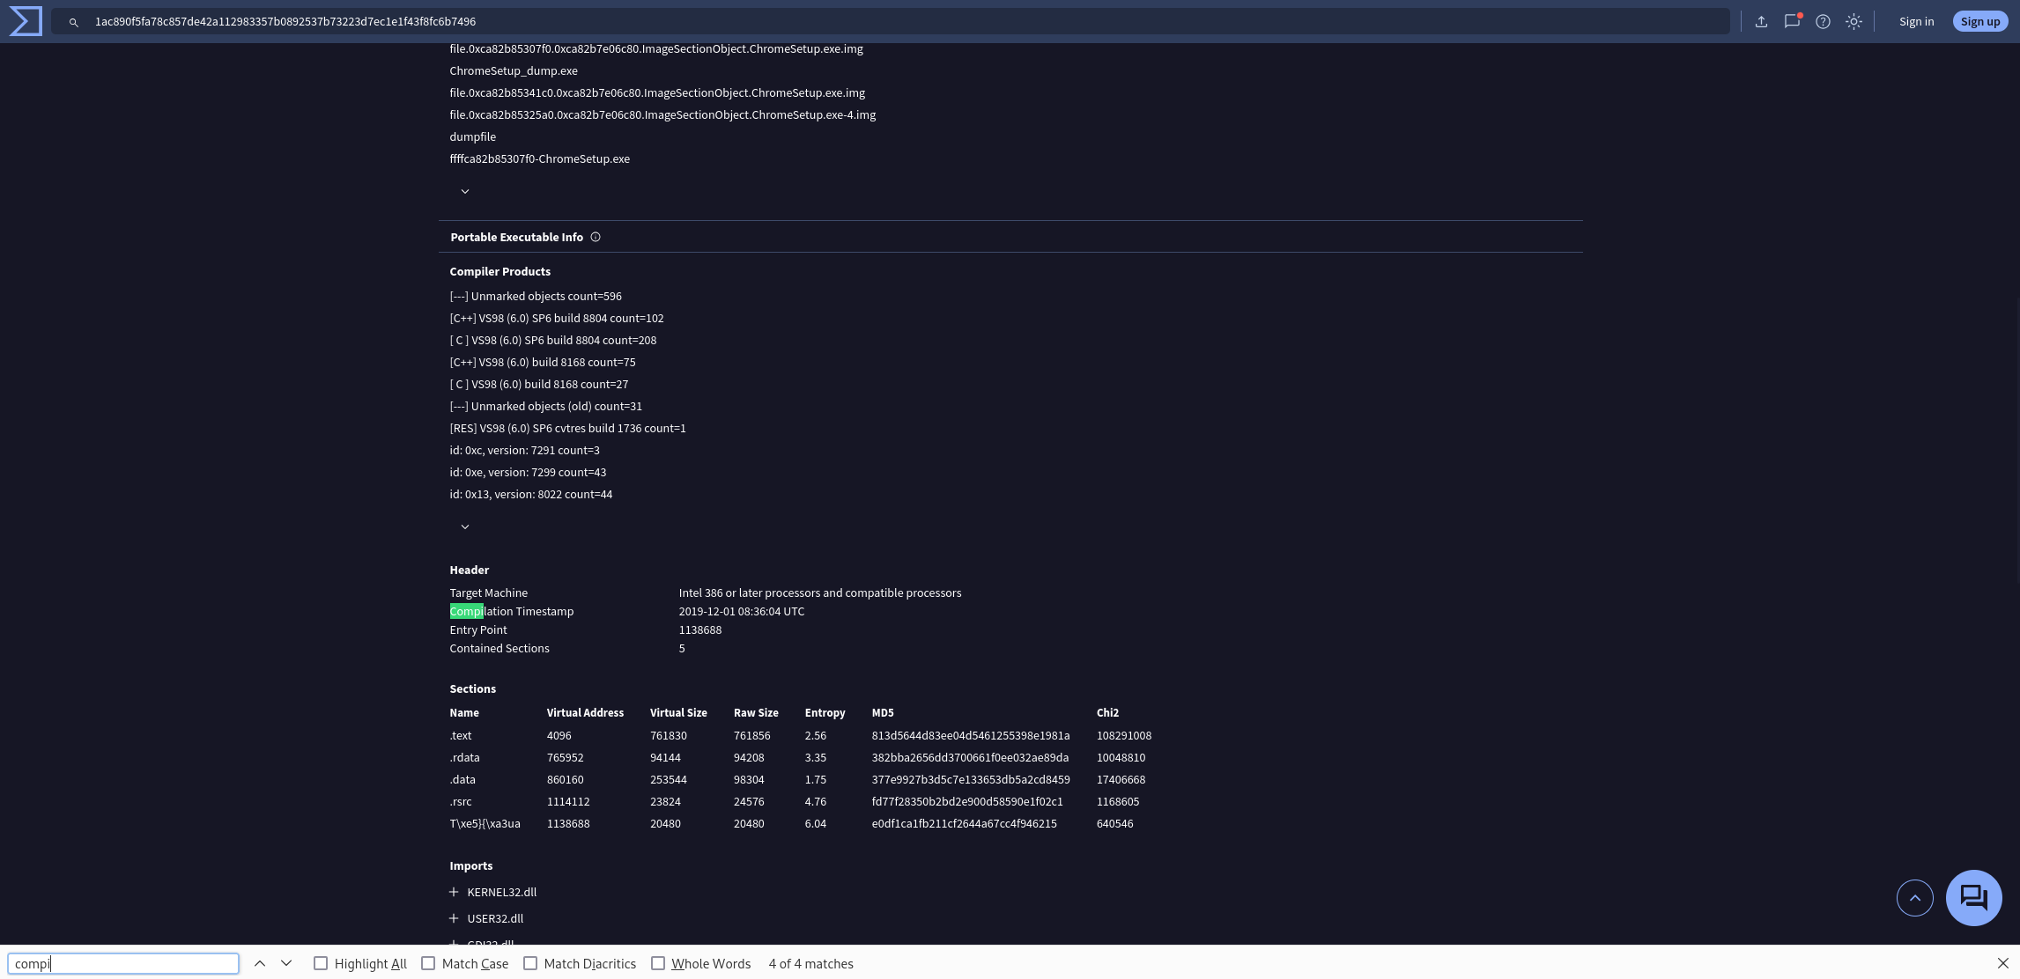Screen dimensions: 2020x979
Task: Jump back to top arrow button
Action: pos(1914,898)
